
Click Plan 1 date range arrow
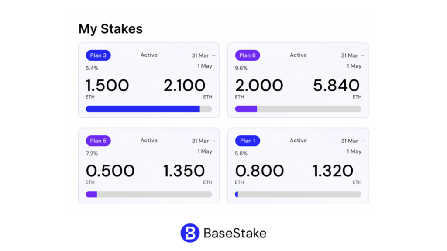363,141
